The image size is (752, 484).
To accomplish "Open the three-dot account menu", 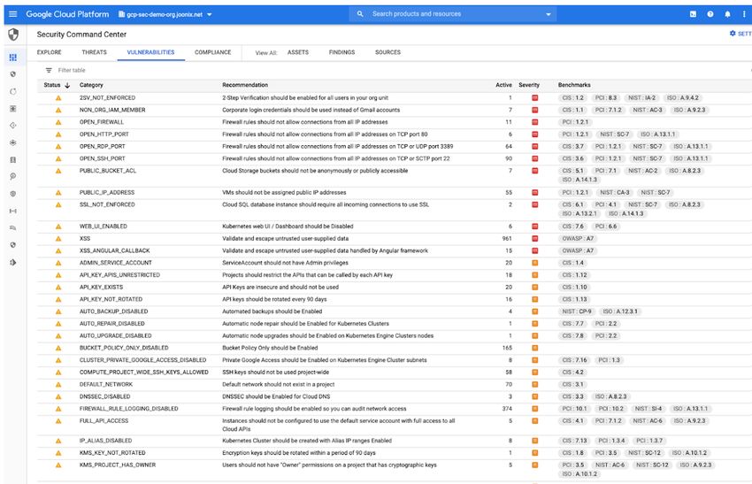I will (x=744, y=14).
